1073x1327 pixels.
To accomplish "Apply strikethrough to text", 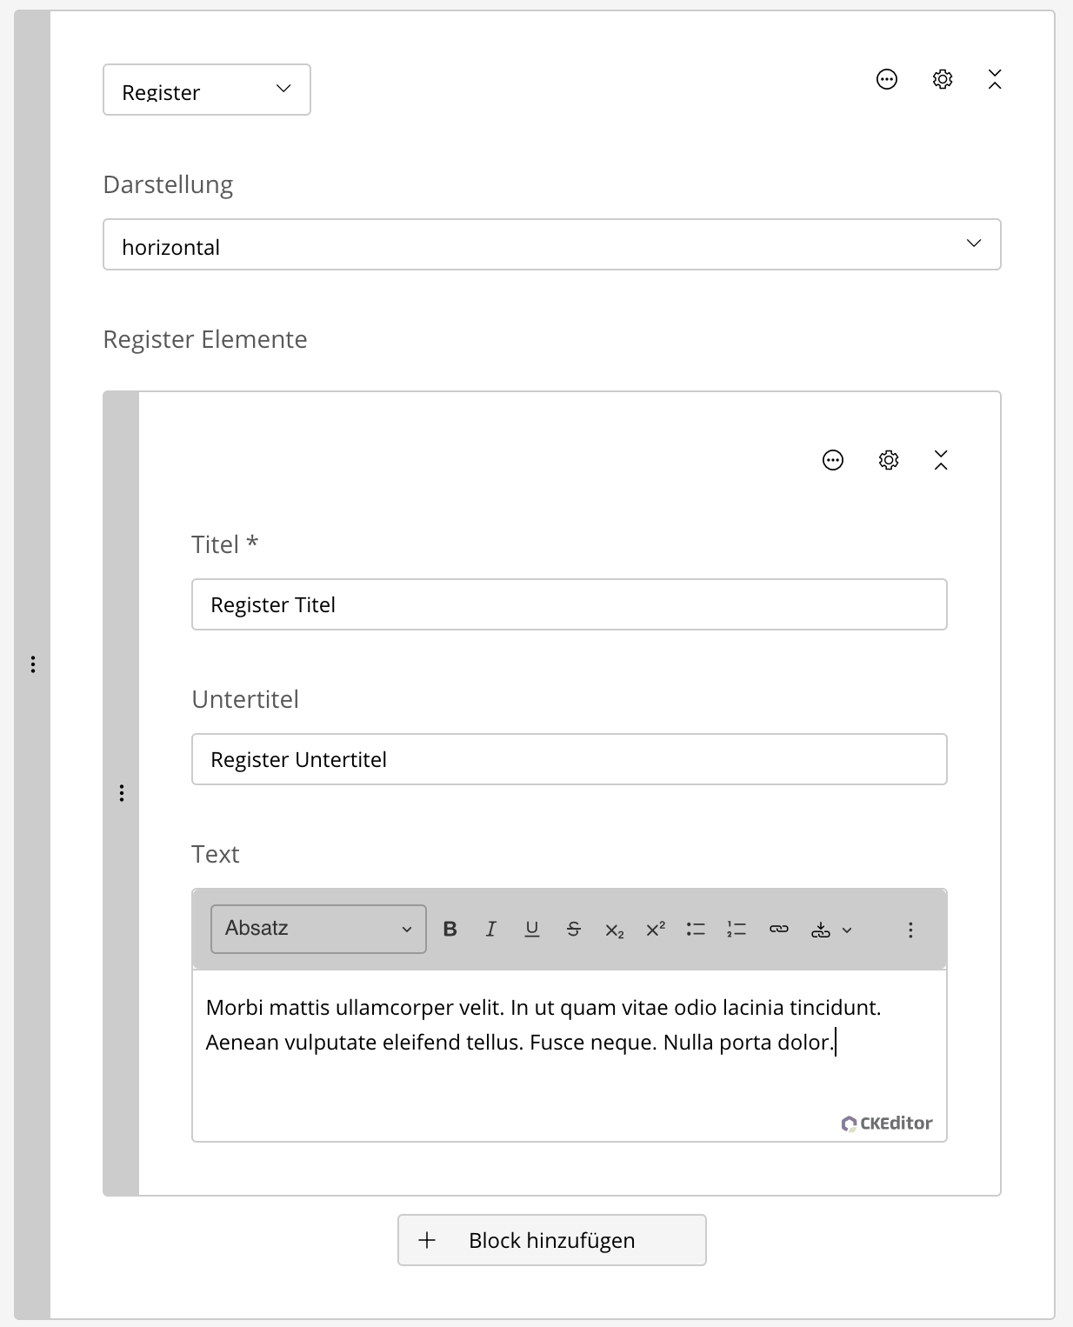I will pos(573,929).
